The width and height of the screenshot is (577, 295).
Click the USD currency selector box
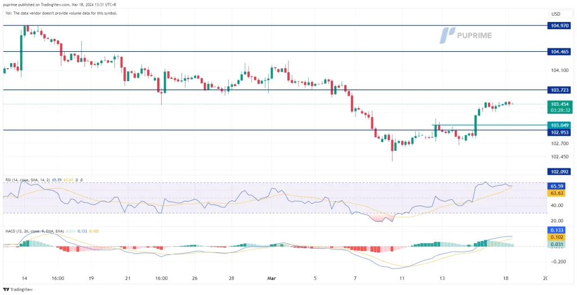(x=556, y=14)
